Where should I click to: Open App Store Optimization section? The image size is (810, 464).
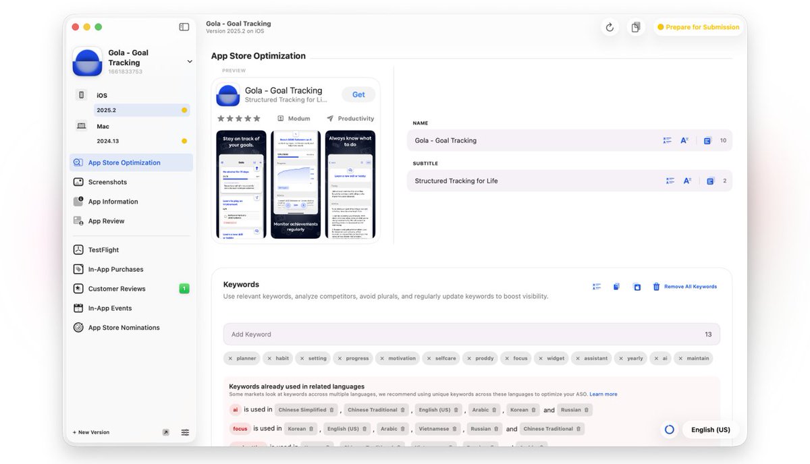(131, 163)
